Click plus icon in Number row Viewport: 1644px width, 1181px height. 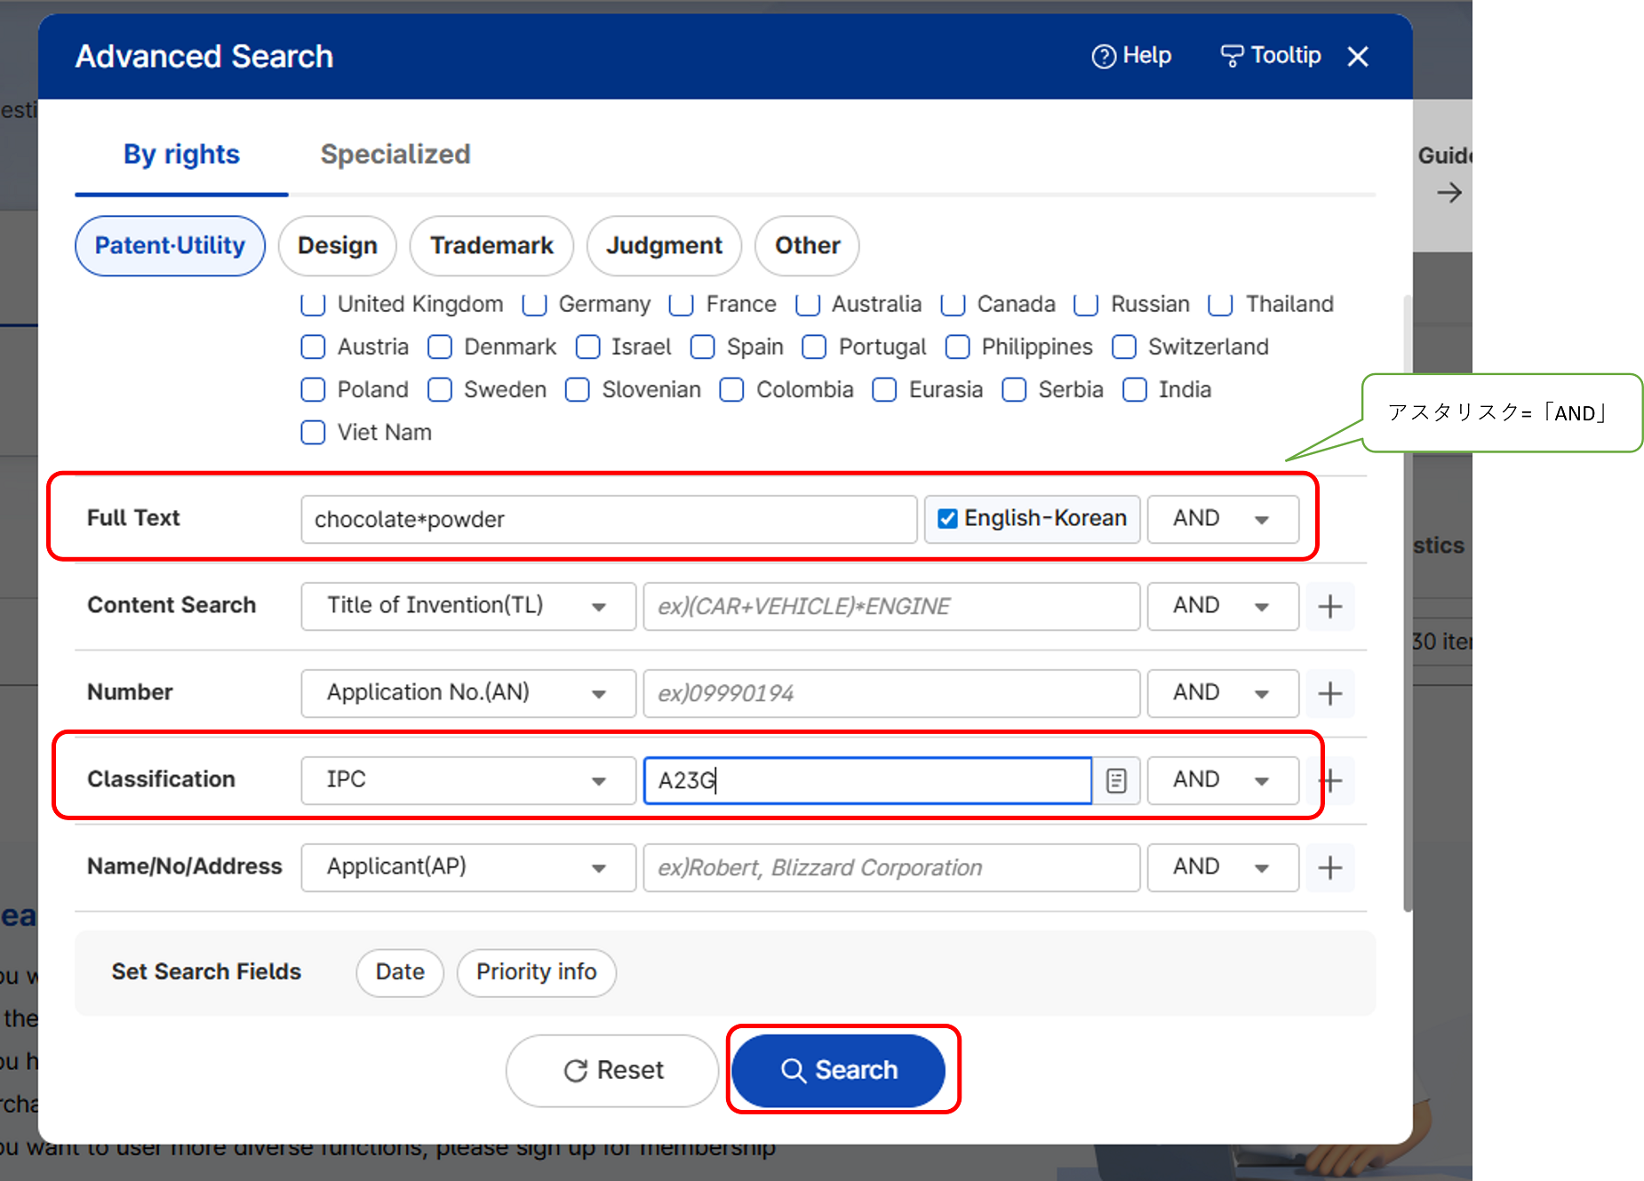1329,693
